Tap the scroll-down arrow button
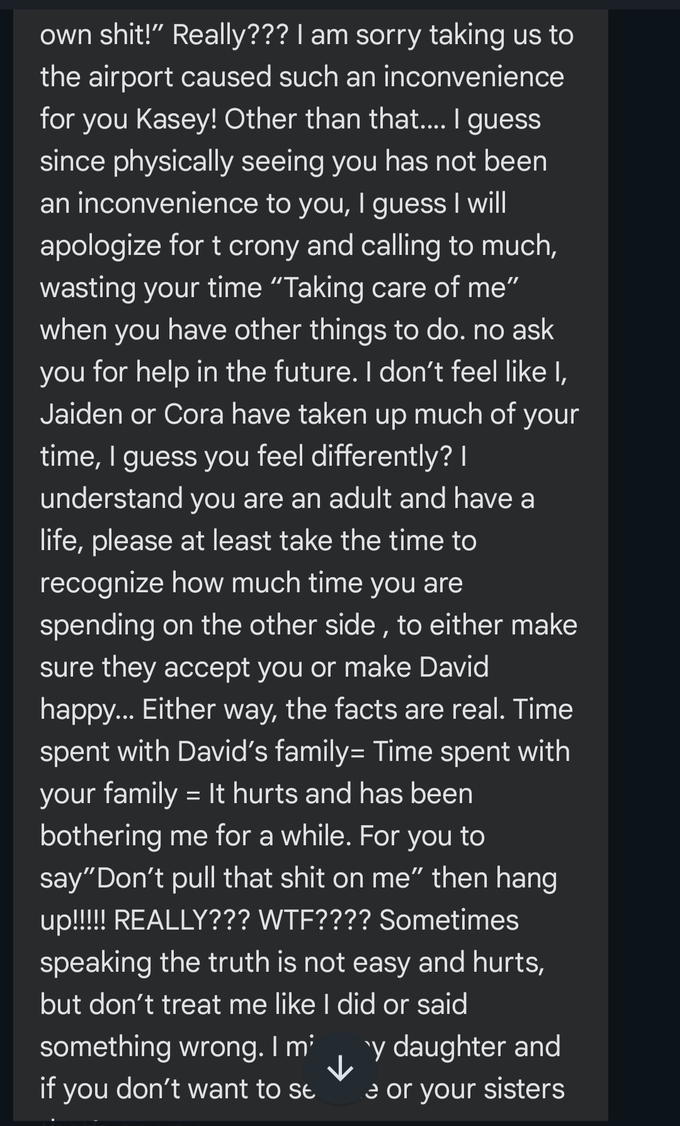Image resolution: width=680 pixels, height=1126 pixels. tap(341, 1068)
